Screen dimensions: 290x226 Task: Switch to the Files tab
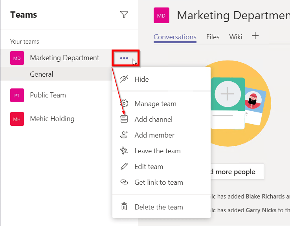pyautogui.click(x=213, y=37)
